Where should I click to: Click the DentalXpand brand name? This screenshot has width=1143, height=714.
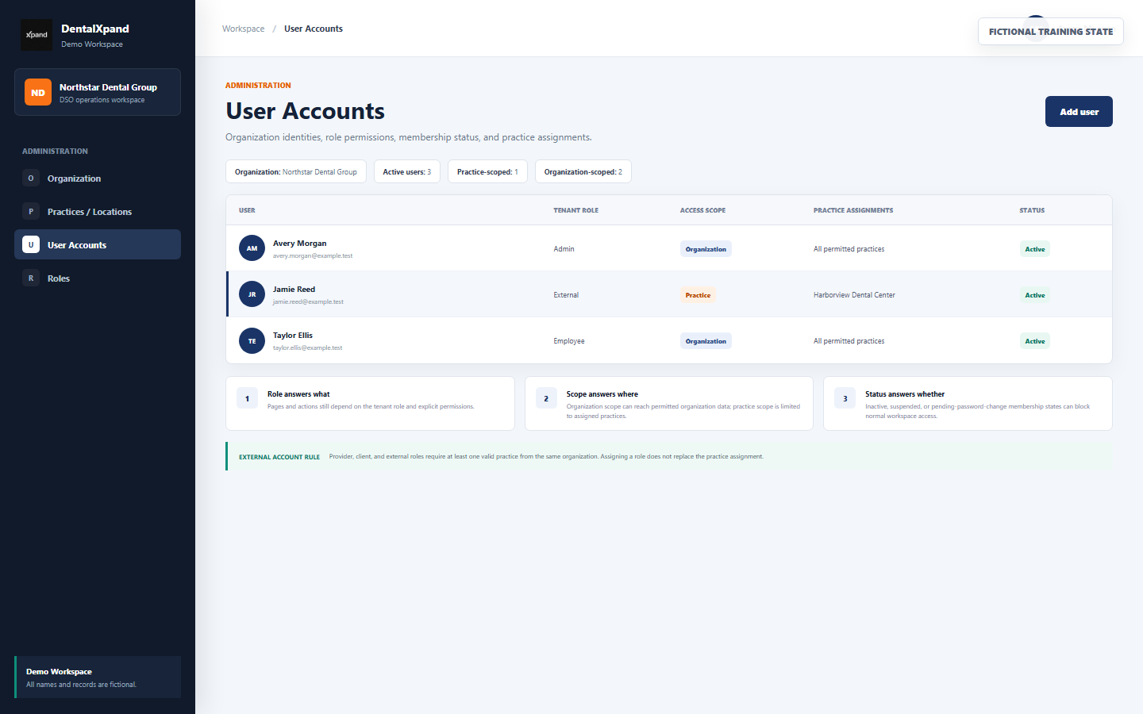[95, 29]
